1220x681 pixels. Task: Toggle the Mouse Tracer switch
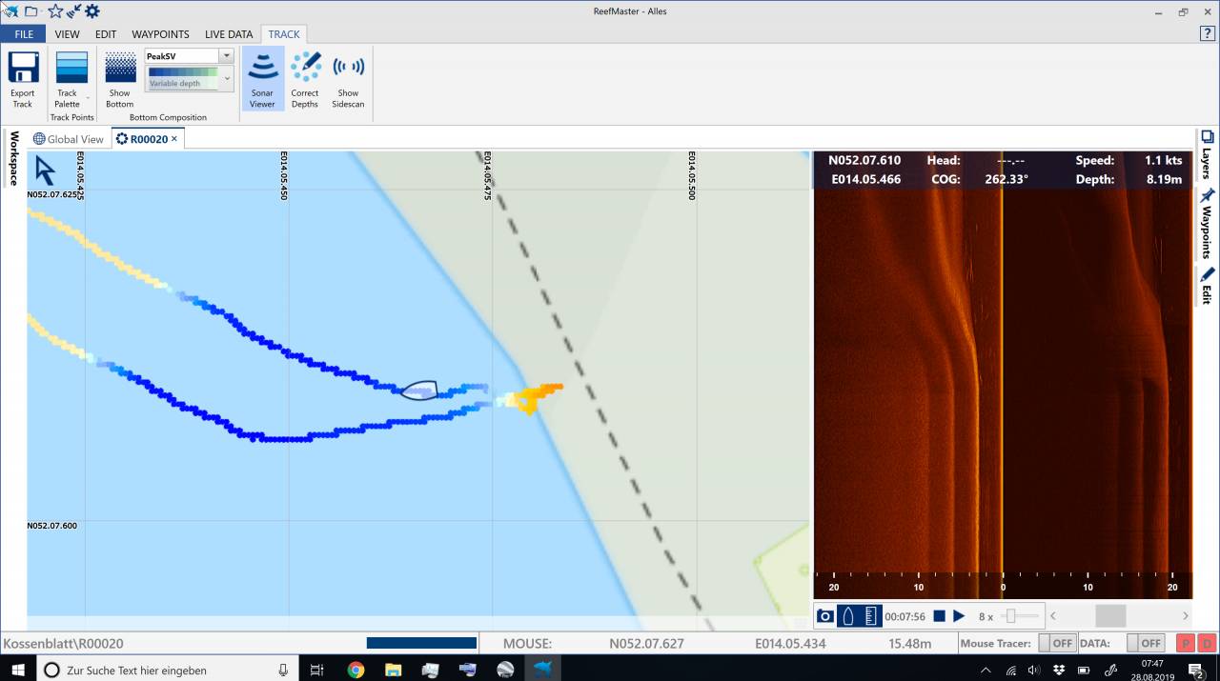[x=1056, y=644]
